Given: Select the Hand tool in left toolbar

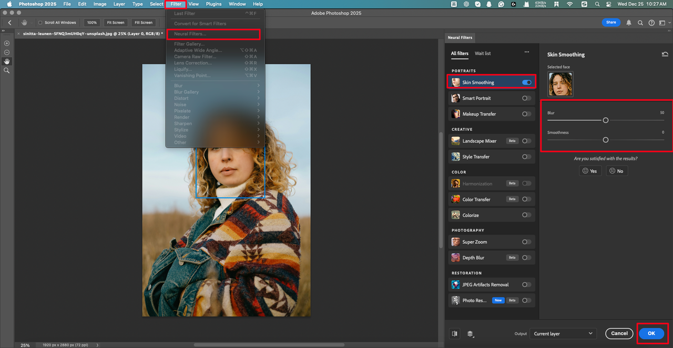Looking at the screenshot, I should 7,61.
